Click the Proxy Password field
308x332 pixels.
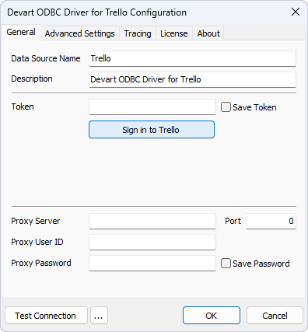pyautogui.click(x=152, y=263)
